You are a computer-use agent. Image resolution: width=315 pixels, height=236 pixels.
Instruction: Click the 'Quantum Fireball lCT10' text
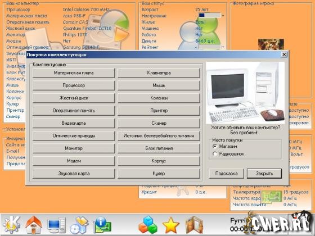87,28
